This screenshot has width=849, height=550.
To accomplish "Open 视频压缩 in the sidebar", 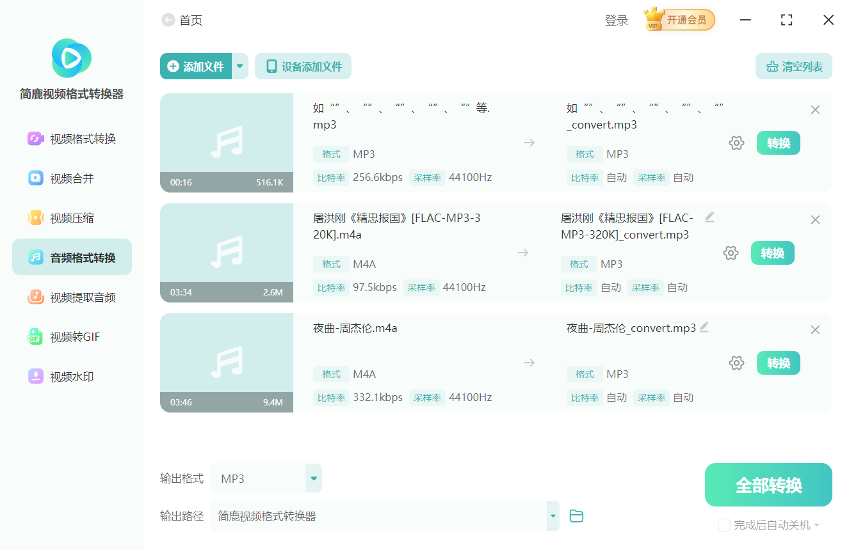I will 72,218.
